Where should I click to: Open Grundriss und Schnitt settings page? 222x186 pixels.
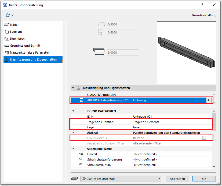[25, 46]
